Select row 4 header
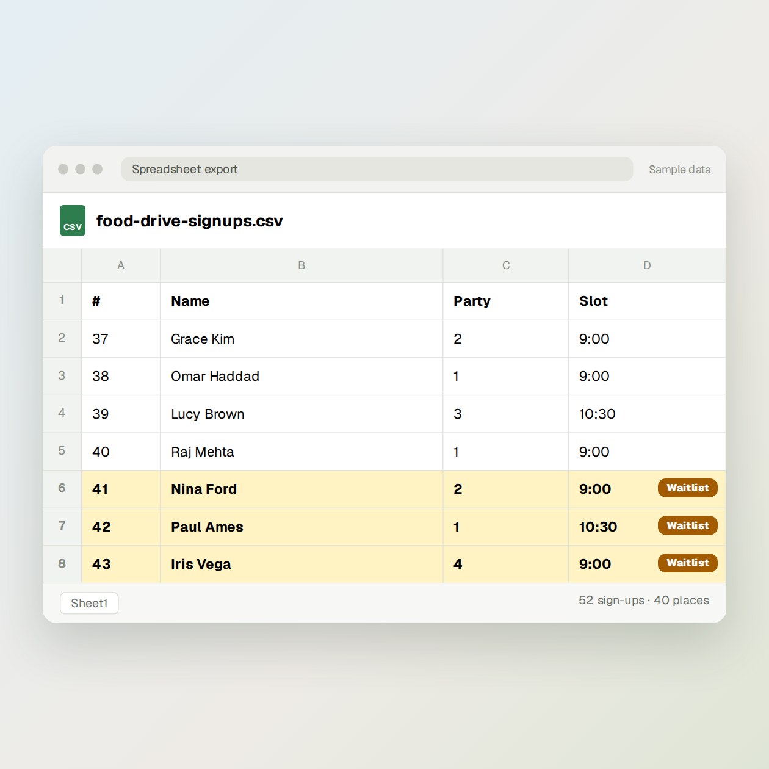769x769 pixels. (62, 413)
